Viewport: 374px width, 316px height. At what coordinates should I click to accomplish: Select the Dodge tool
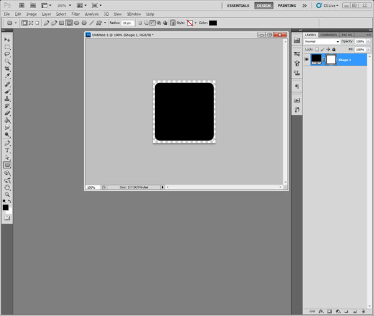[x=7, y=135]
